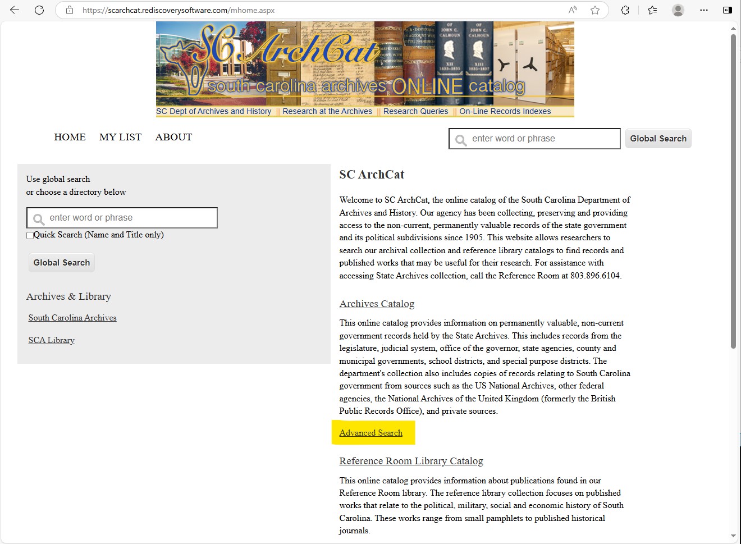This screenshot has width=741, height=544.
Task: Open browser profile avatar
Action: click(678, 10)
